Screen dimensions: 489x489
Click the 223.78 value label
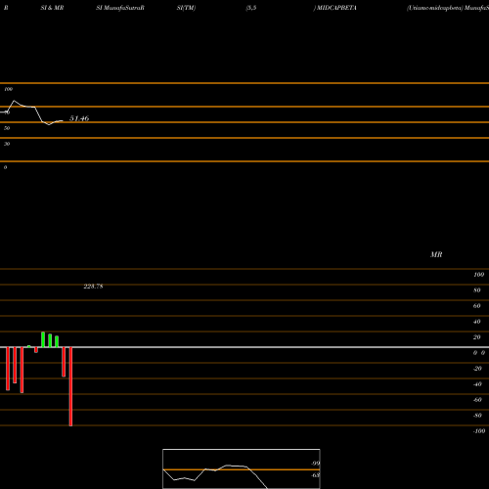(x=93, y=287)
